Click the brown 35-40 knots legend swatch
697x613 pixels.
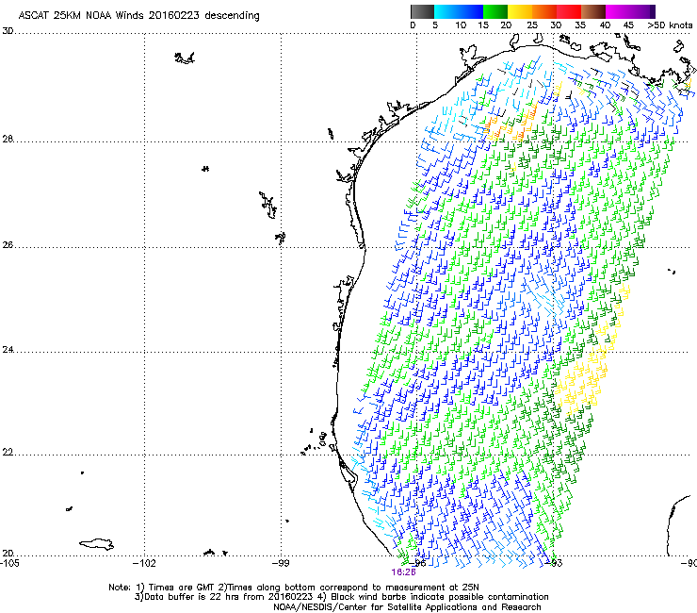pyautogui.click(x=593, y=11)
